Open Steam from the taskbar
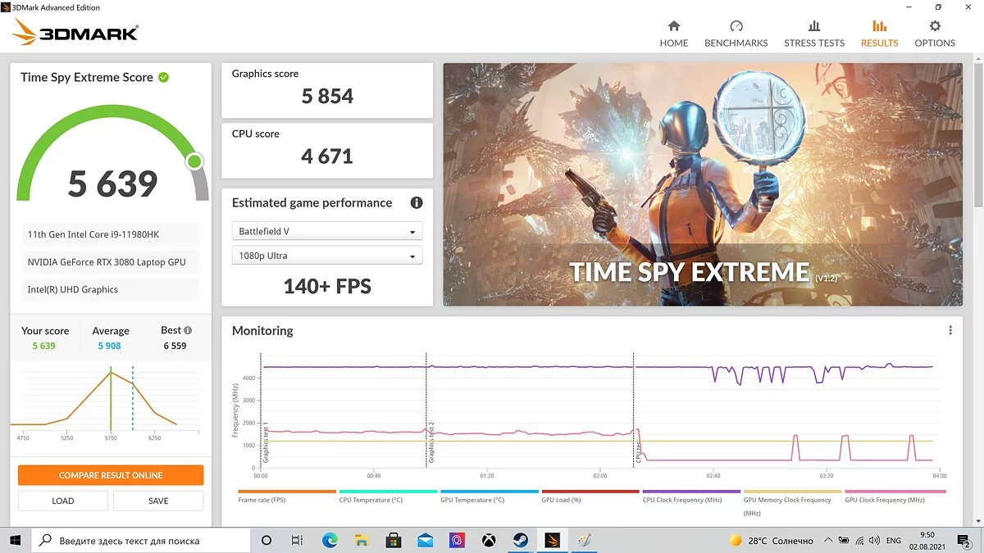The image size is (984, 553). pyautogui.click(x=520, y=541)
